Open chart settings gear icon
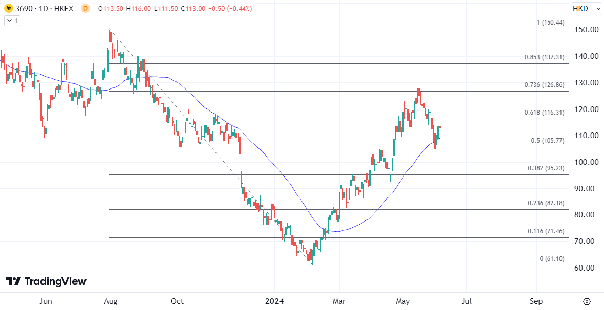This screenshot has width=604, height=310. [x=587, y=301]
